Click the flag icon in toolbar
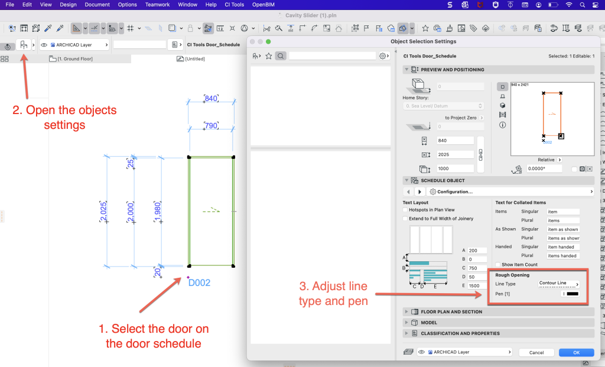605x367 pixels. pos(366,28)
